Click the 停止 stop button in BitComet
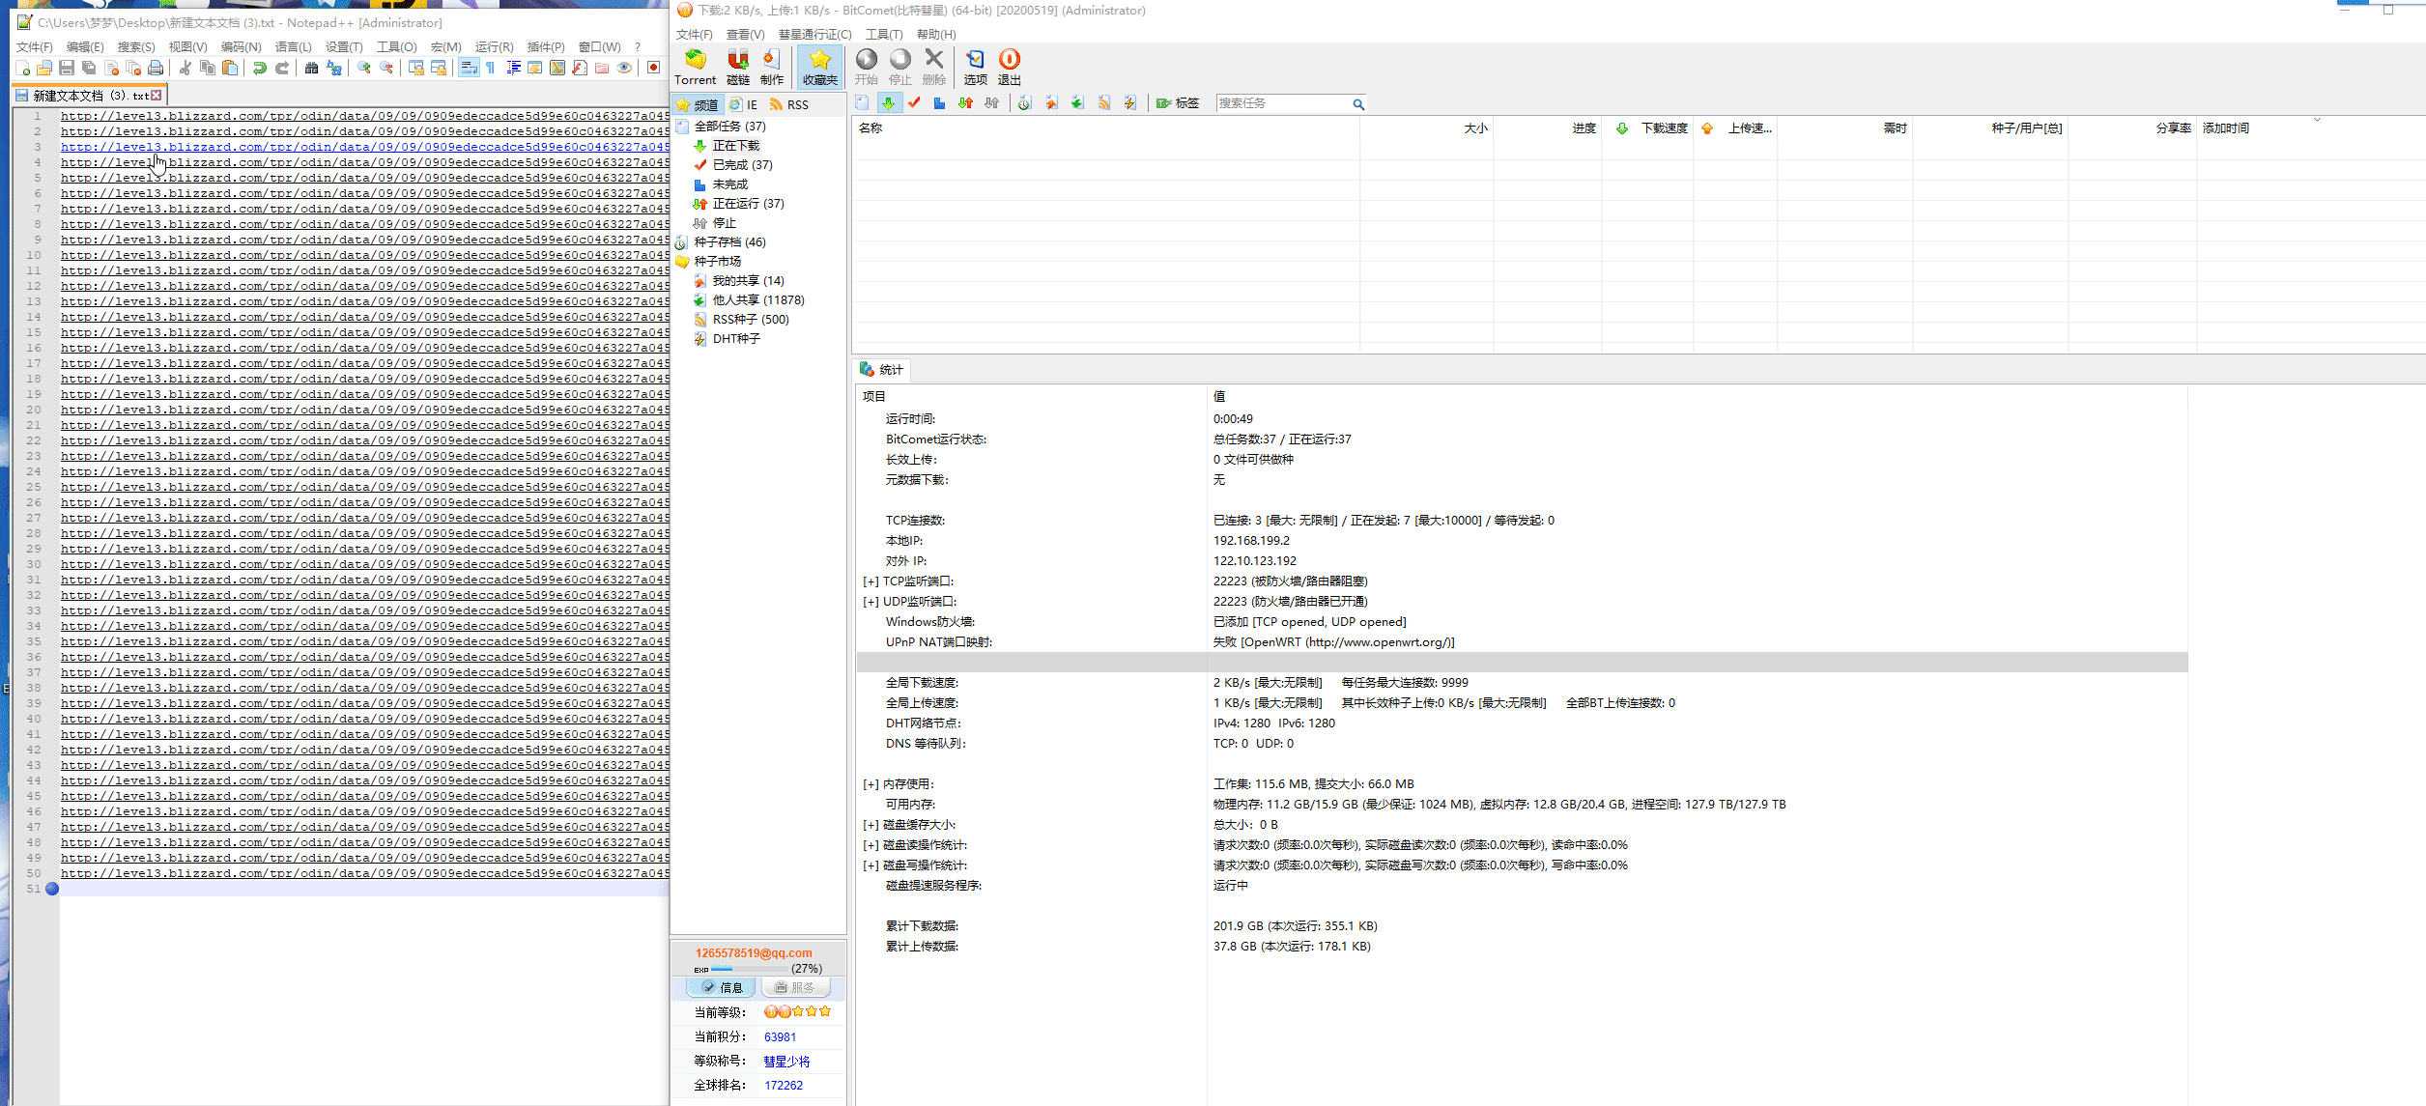The height and width of the screenshot is (1106, 2426). point(900,68)
